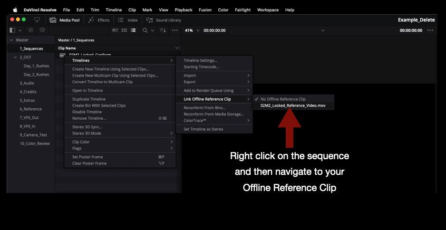Expand Add to Render Queue Using

[214, 90]
